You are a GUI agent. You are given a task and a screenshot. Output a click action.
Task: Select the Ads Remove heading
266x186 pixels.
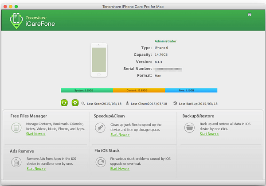point(22,151)
